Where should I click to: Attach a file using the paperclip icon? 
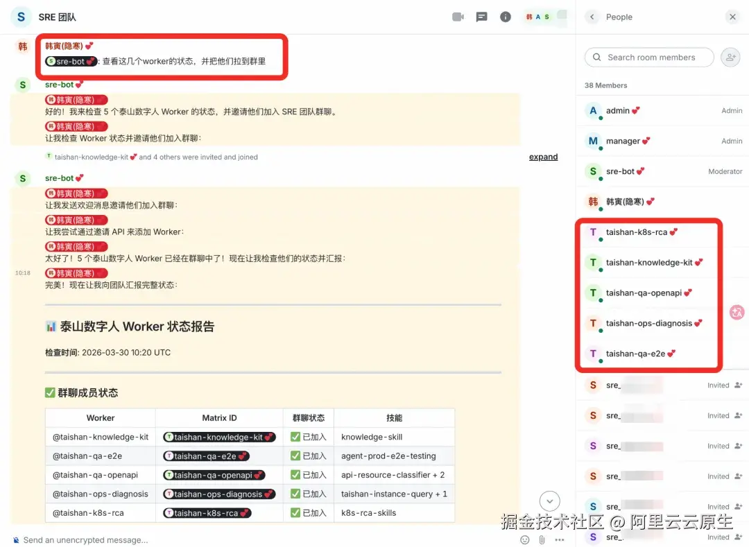pos(543,539)
